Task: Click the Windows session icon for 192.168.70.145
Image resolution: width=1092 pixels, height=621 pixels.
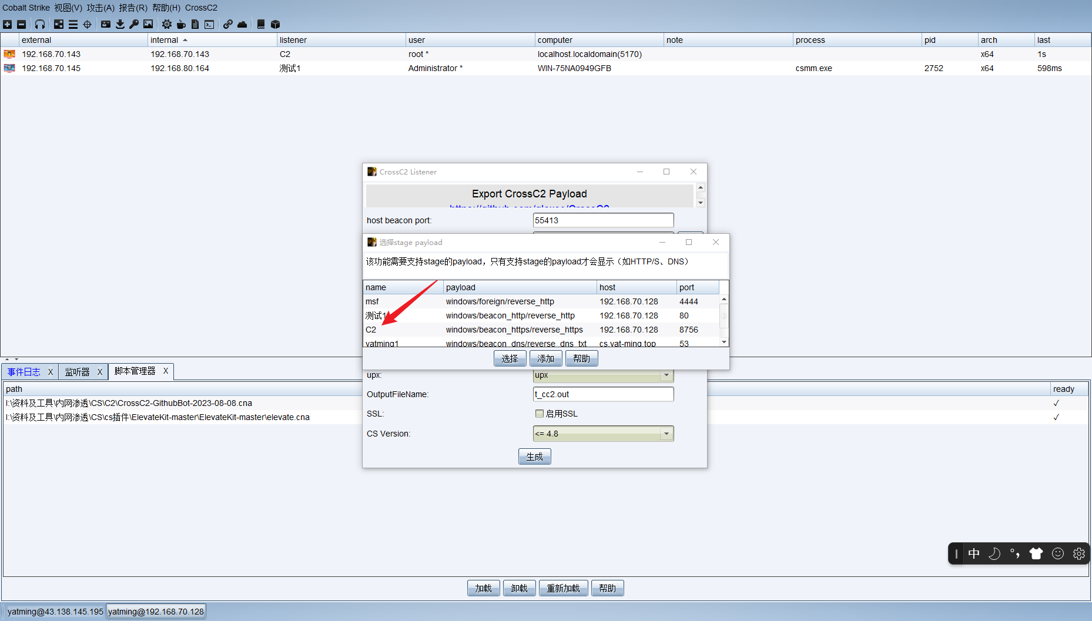Action: [9, 68]
